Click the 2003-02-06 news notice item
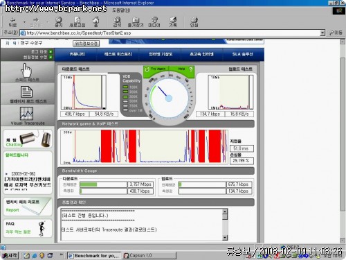Viewport: 346px width, 260px height. 28,182
